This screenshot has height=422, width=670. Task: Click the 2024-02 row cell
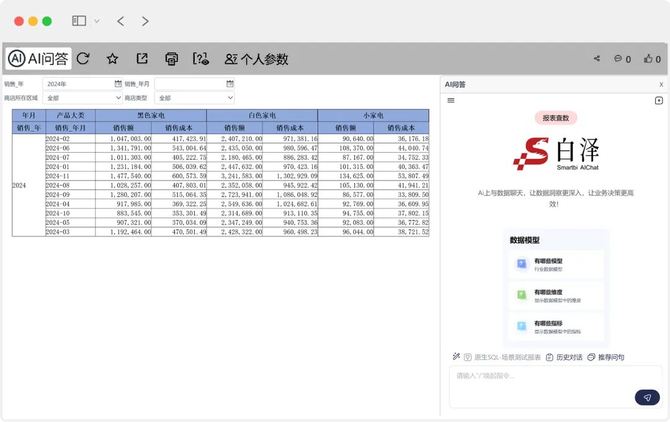tap(70, 139)
